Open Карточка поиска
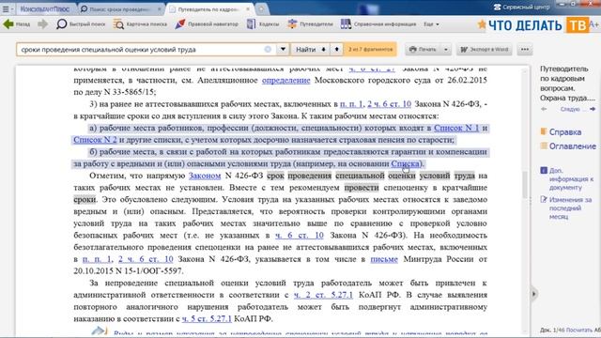 (x=140, y=24)
